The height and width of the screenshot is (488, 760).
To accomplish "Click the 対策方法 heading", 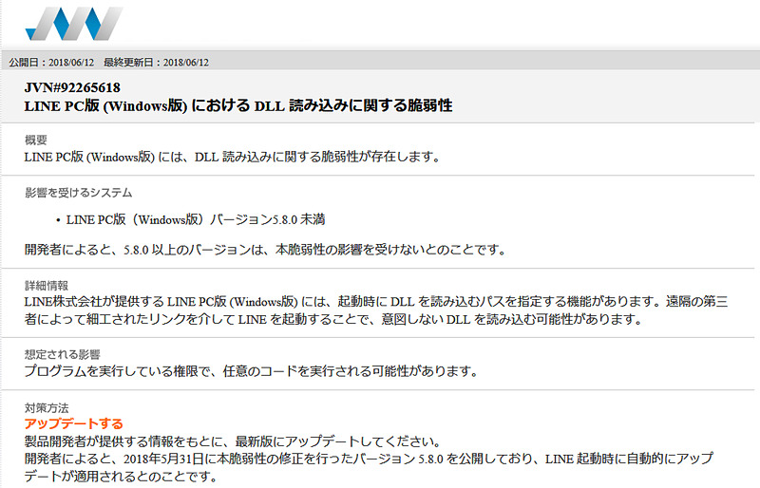I will 47,408.
